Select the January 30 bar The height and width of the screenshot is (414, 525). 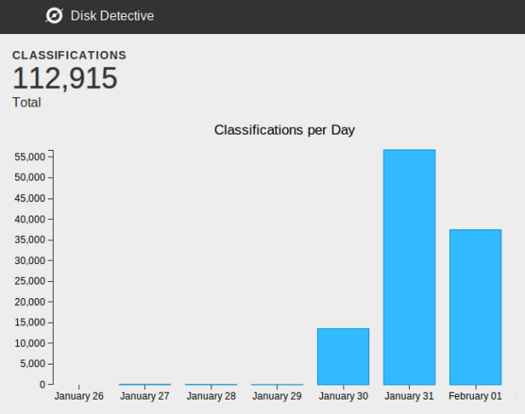click(343, 356)
